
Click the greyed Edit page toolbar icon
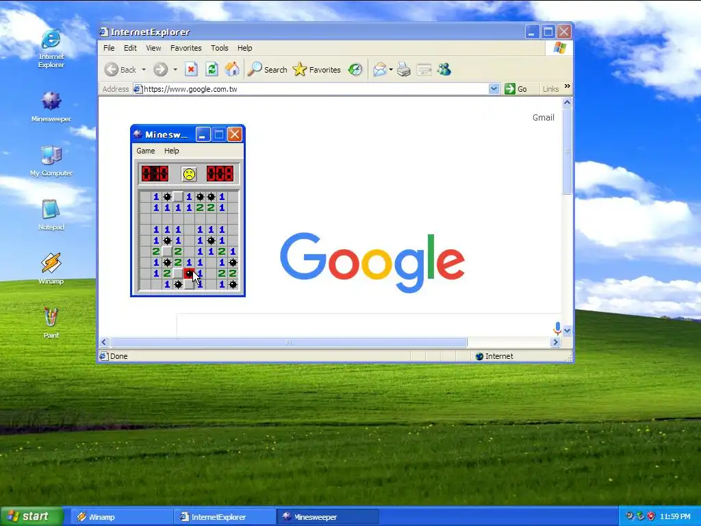(424, 69)
